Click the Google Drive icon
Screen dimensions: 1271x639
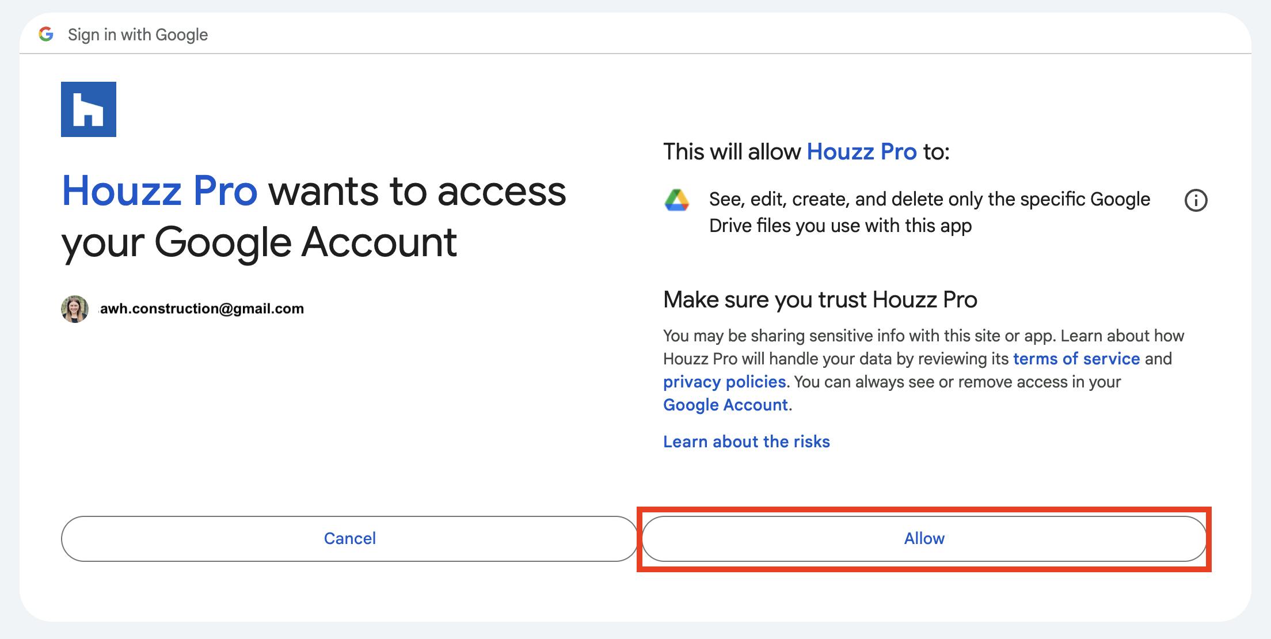click(677, 200)
